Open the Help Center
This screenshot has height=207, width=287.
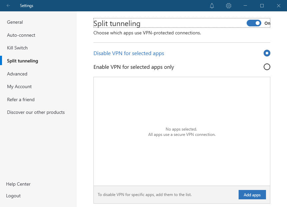tap(18, 184)
